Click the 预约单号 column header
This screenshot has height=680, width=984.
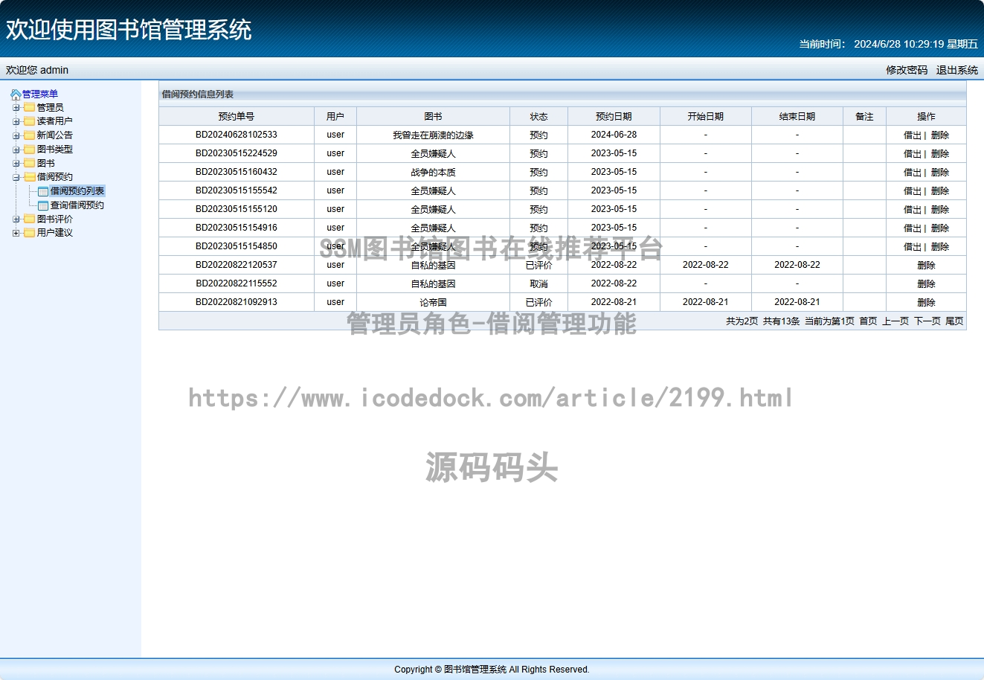click(237, 117)
